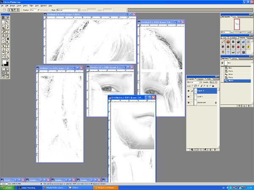This screenshot has height=190, width=254.
Task: Switch to the Swatches tab
Action: tap(233, 38)
